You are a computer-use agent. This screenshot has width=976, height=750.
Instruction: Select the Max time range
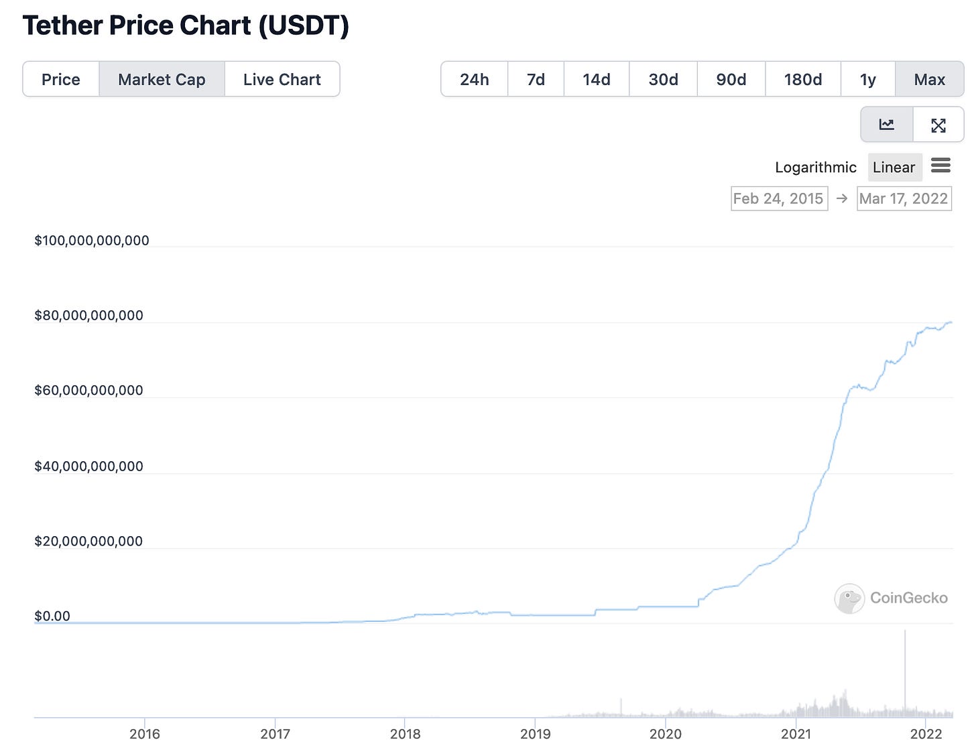pyautogui.click(x=930, y=79)
